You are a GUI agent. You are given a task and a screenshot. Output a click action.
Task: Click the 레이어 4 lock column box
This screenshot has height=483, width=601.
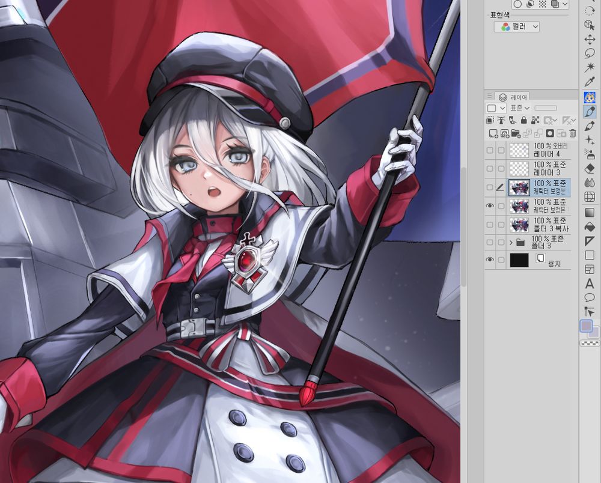[501, 150]
